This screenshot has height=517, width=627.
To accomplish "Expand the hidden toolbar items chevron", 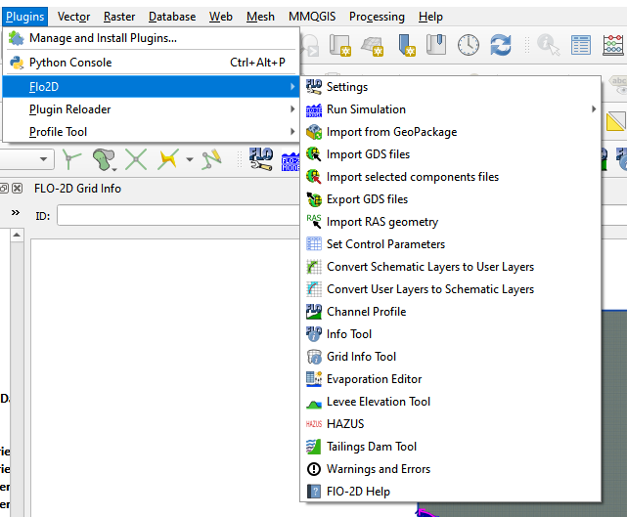I will [16, 212].
